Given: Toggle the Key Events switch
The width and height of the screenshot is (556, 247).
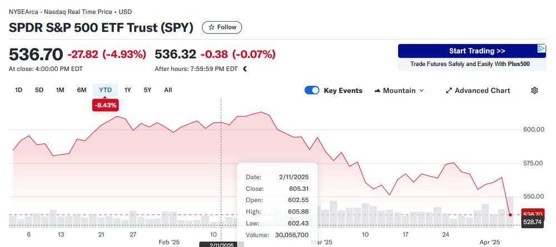Looking at the screenshot, I should pos(312,90).
